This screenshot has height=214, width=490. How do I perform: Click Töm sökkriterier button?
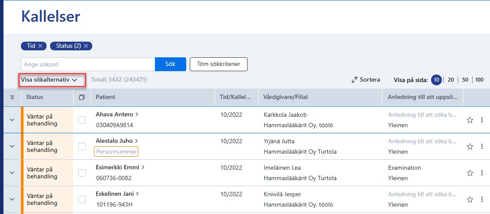click(218, 65)
